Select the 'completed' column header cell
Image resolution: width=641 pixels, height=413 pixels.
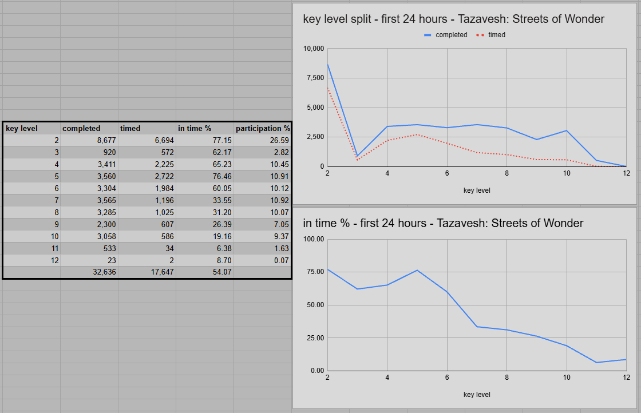pos(89,128)
